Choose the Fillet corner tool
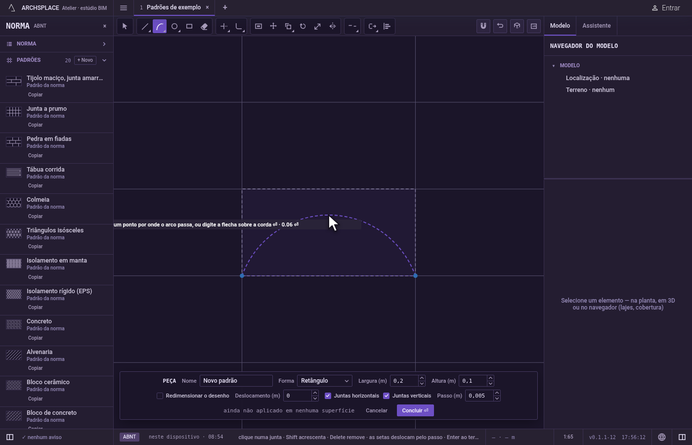Screen dimensions: 692x445 (239, 26)
